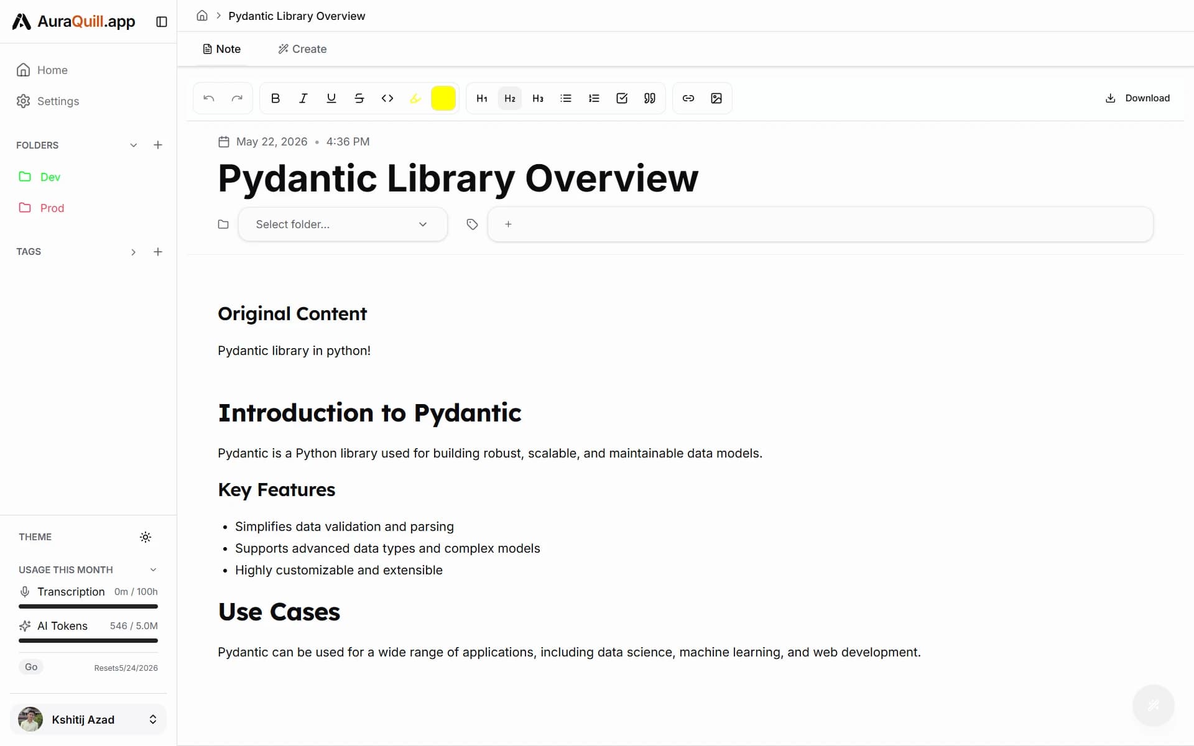Insert a numbered list
The image size is (1194, 746).
[594, 98]
